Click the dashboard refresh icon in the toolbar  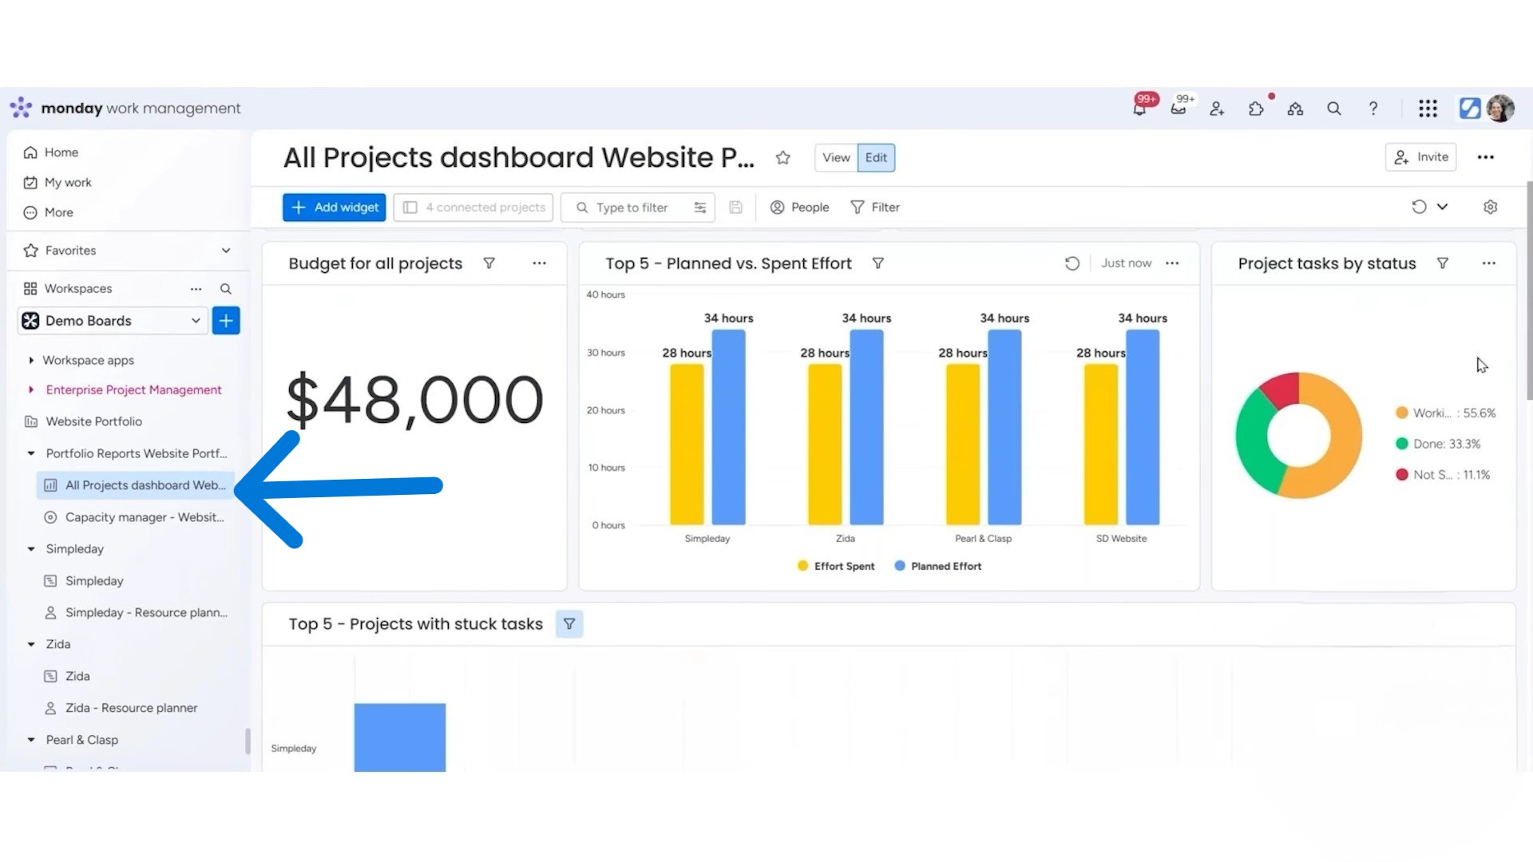coord(1419,208)
